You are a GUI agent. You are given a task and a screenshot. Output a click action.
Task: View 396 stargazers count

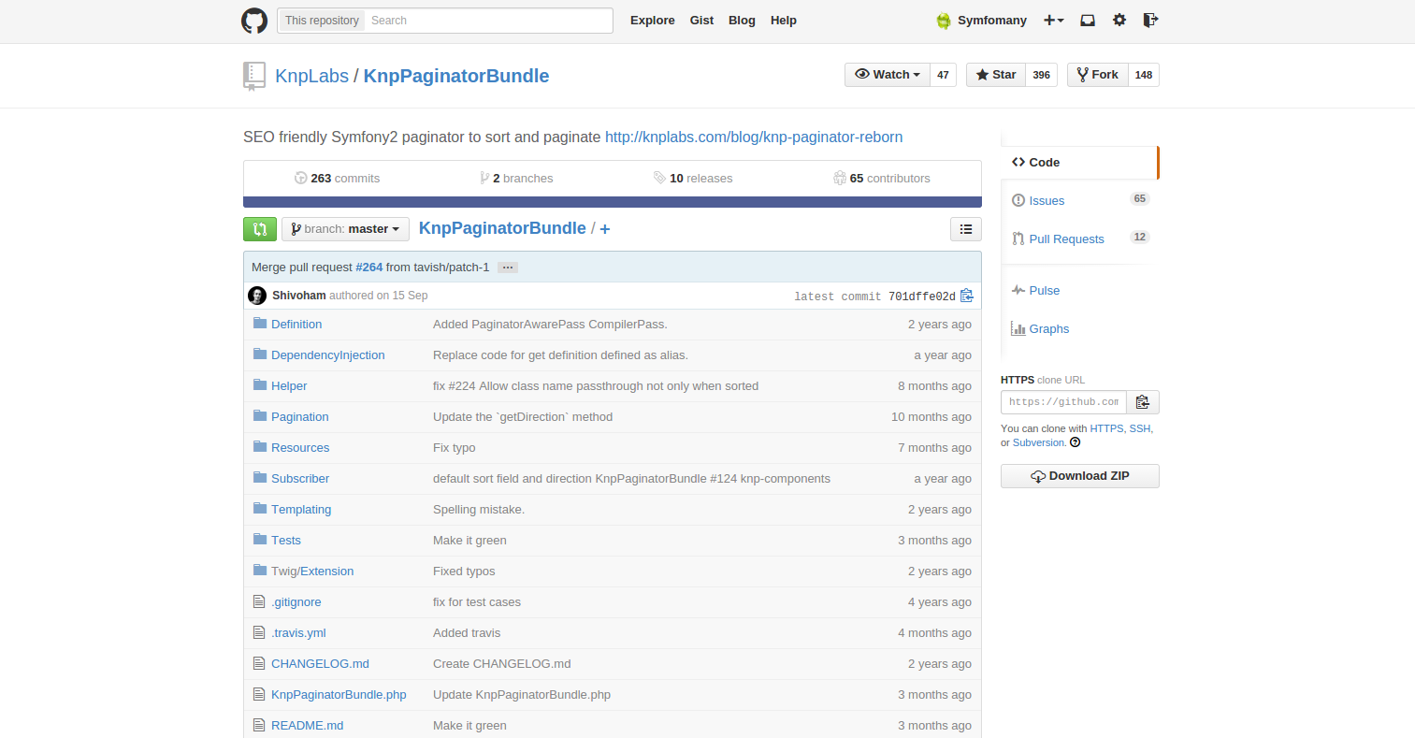(x=1041, y=75)
